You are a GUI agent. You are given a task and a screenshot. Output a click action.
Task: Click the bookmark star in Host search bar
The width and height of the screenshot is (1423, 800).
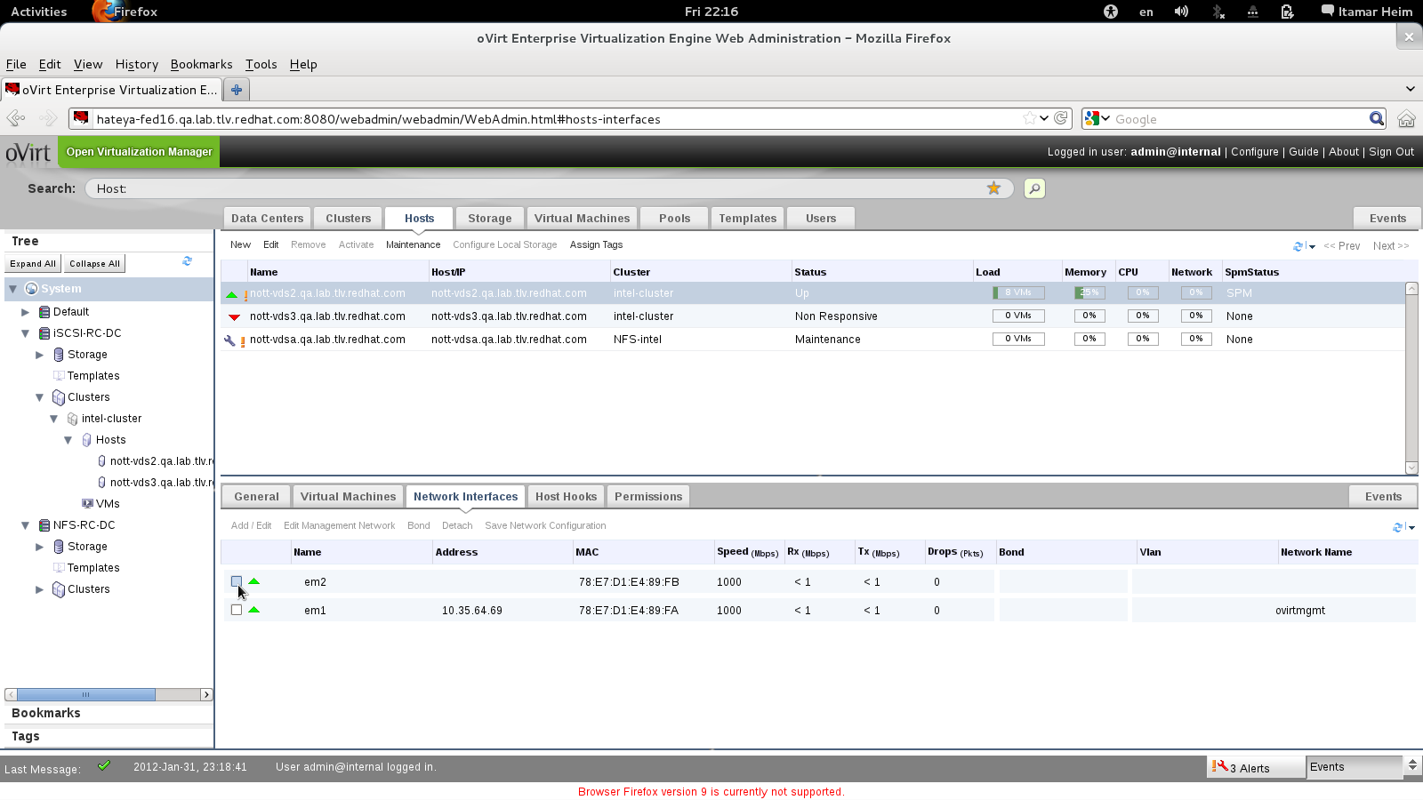click(994, 188)
